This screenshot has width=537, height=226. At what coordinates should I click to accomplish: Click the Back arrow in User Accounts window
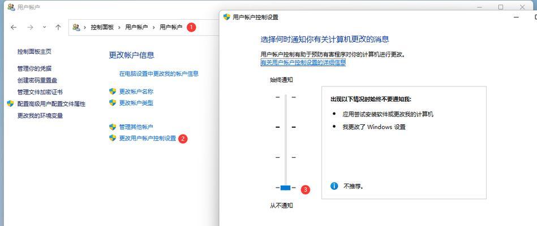tap(14, 27)
